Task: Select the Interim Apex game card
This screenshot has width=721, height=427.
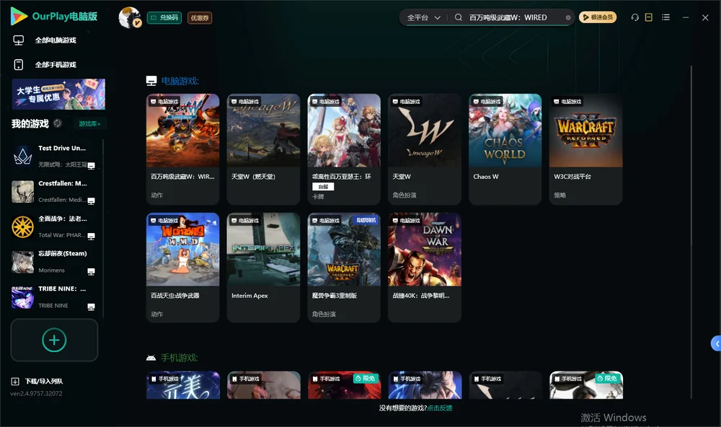Action: click(x=263, y=268)
